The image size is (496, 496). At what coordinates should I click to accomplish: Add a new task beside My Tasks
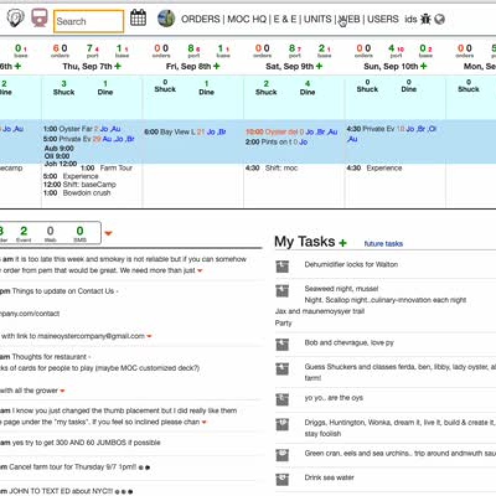[343, 243]
